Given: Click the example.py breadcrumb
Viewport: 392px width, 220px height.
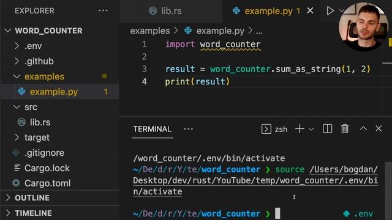Looking at the screenshot, I should pyautogui.click(x=221, y=31).
